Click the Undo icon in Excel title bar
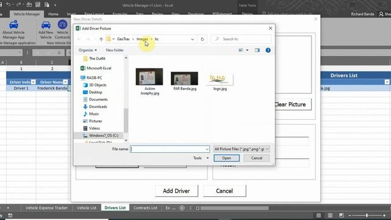Viewport: 391px width, 220px height. point(8,4)
